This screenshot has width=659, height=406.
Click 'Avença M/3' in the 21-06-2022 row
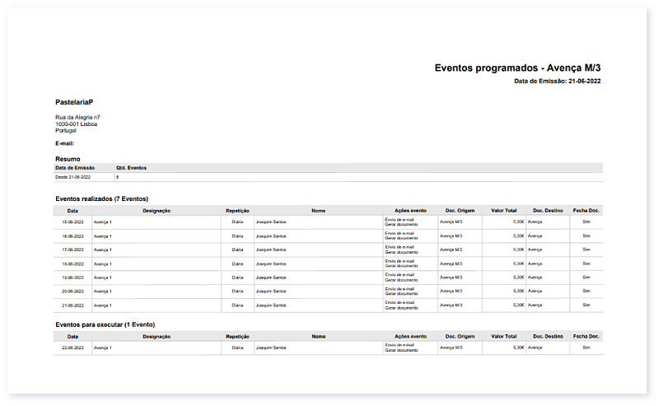point(452,305)
